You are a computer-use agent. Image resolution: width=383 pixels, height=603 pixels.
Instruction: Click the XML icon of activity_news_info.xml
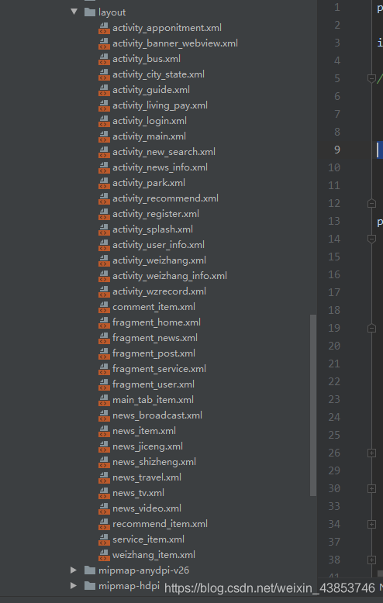[x=104, y=167]
